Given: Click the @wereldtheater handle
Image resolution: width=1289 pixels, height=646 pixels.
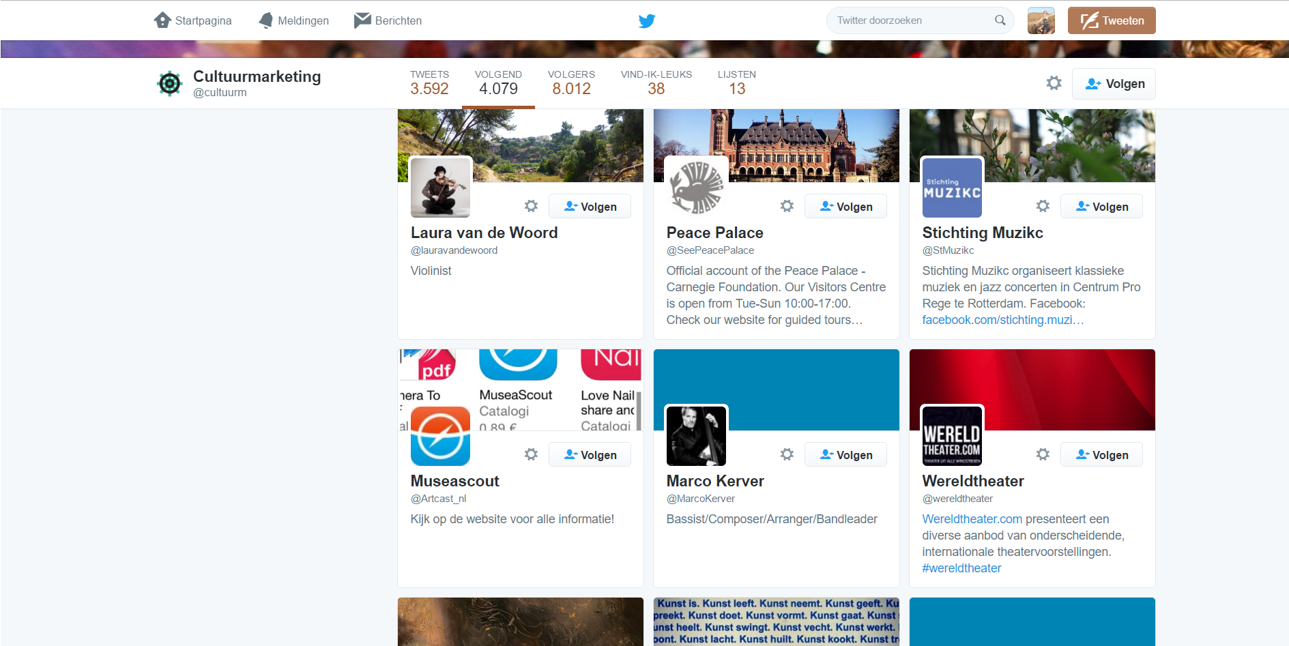Looking at the screenshot, I should point(957,499).
